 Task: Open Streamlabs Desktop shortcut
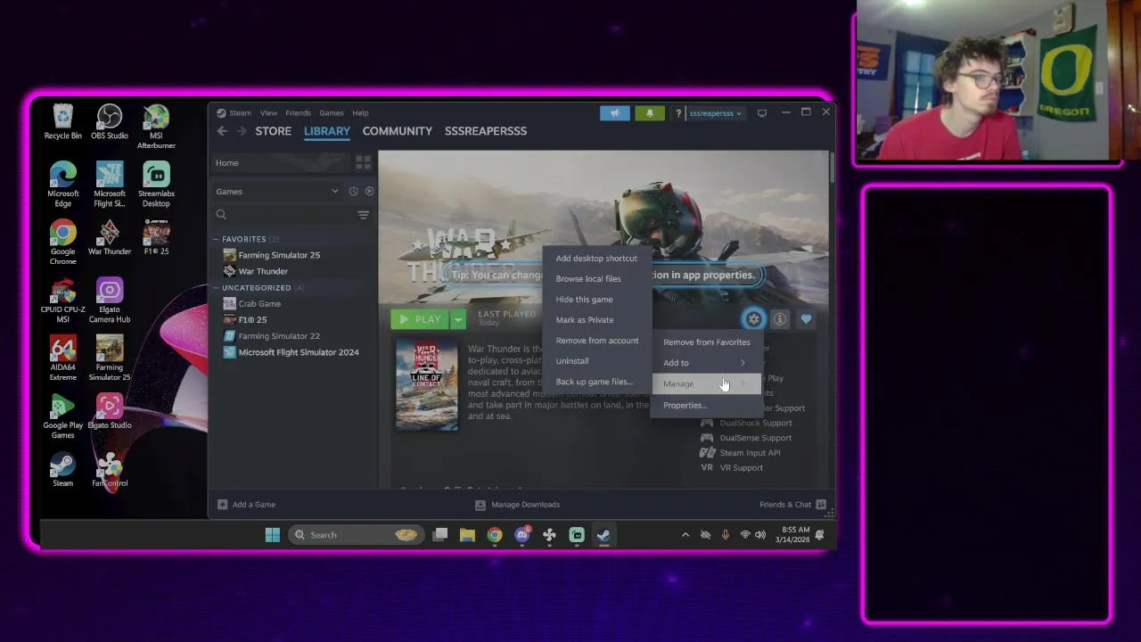coord(156,184)
